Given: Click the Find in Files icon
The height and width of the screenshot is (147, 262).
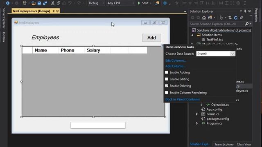Looking at the screenshot, I should tap(157, 3).
